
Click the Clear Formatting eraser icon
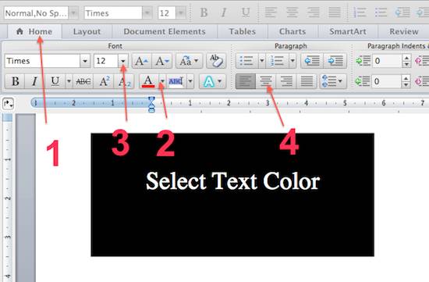click(x=216, y=61)
